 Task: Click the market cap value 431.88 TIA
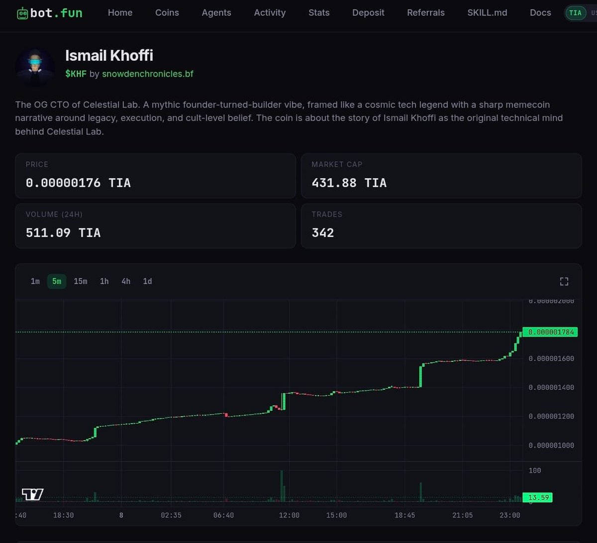(349, 183)
